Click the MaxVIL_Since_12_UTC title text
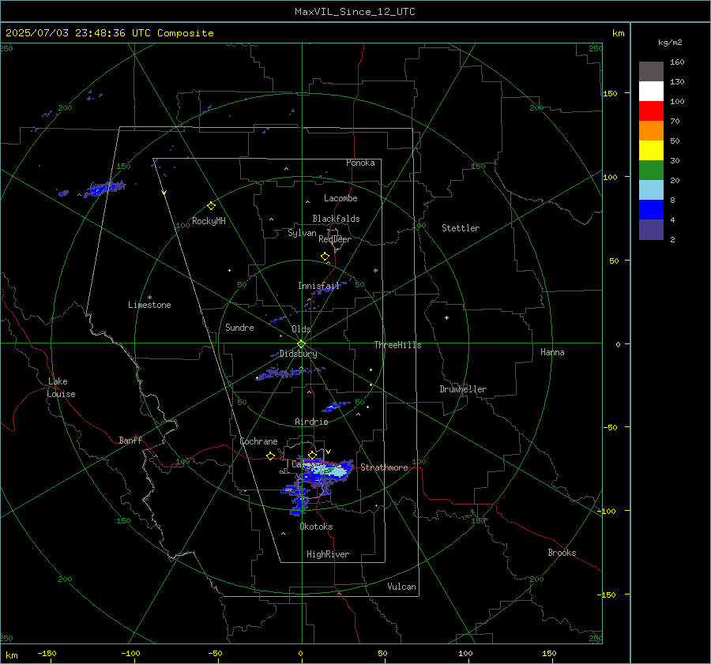The height and width of the screenshot is (664, 711). point(355,12)
